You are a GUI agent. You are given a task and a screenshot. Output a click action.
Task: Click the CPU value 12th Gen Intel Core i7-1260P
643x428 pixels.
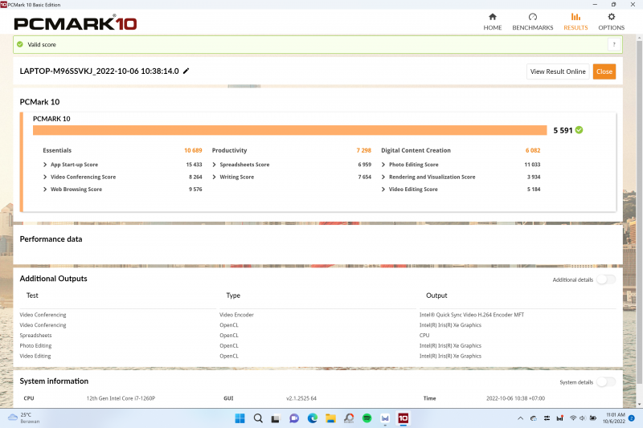point(121,398)
